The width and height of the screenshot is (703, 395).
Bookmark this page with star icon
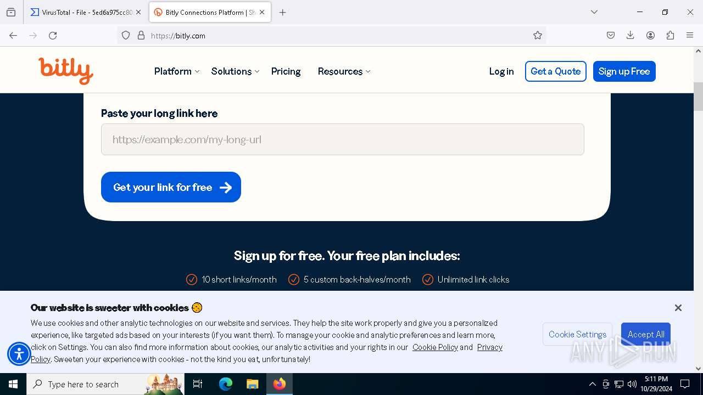point(538,35)
